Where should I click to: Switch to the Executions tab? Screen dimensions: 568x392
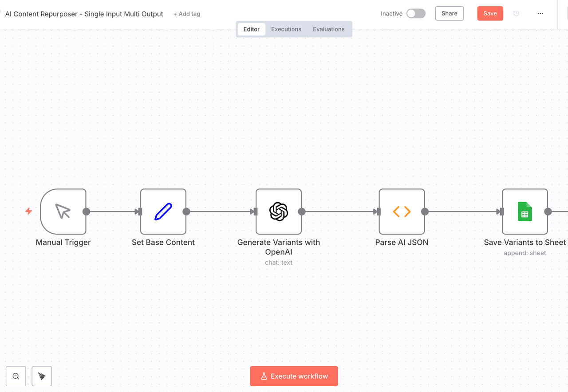286,29
